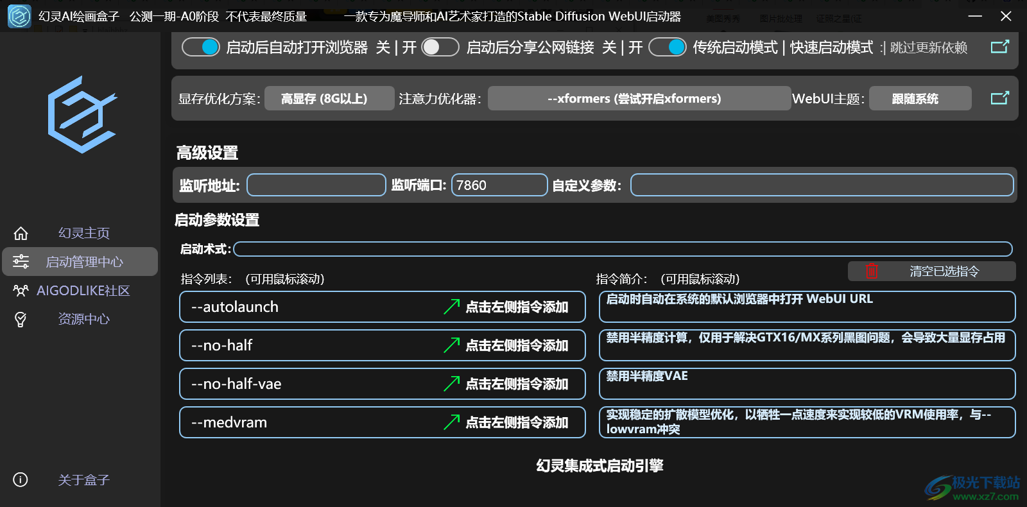Click the info icon beside 关于盒子

pyautogui.click(x=21, y=479)
